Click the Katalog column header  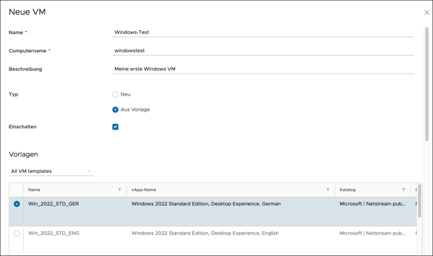click(347, 190)
